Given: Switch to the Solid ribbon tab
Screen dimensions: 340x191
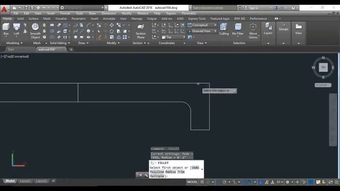Looking at the screenshot, I should 20,19.
